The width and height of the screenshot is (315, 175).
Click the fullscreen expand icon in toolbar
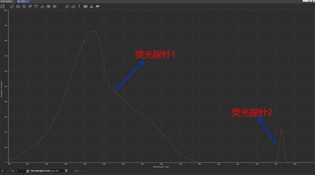2,7
